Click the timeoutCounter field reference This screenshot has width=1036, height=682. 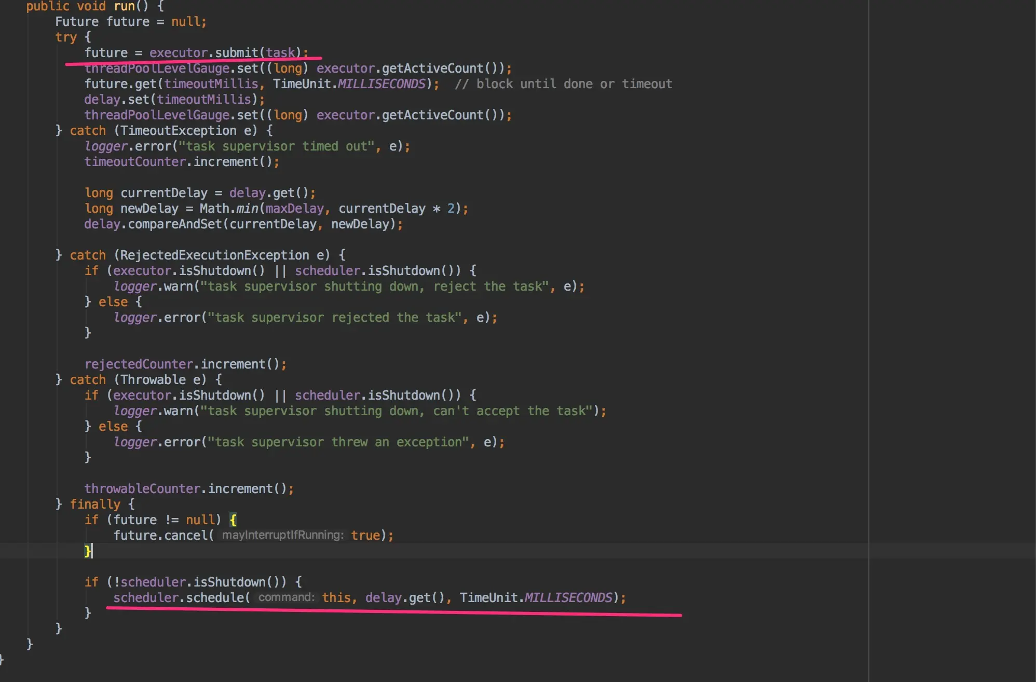pyautogui.click(x=135, y=162)
